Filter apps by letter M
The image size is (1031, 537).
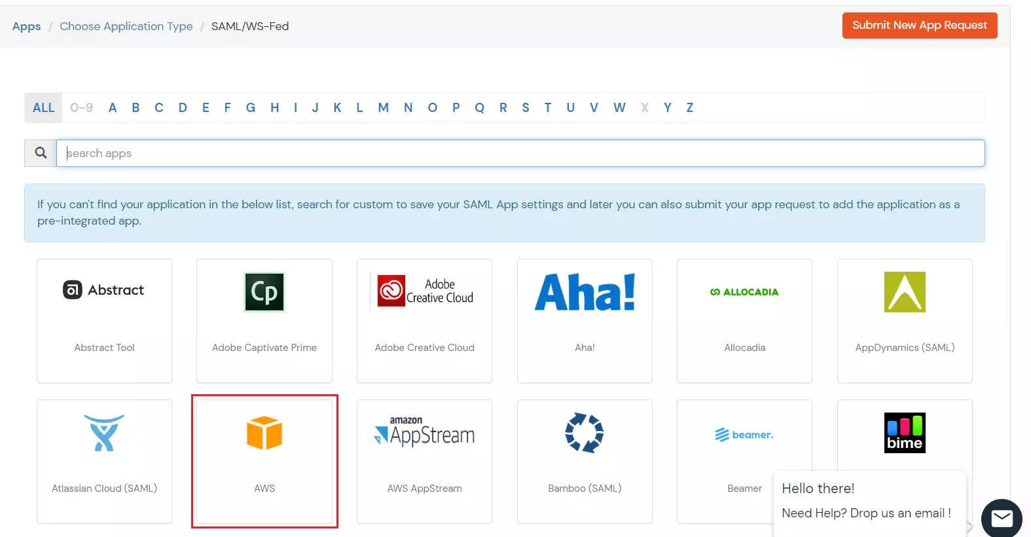(384, 107)
